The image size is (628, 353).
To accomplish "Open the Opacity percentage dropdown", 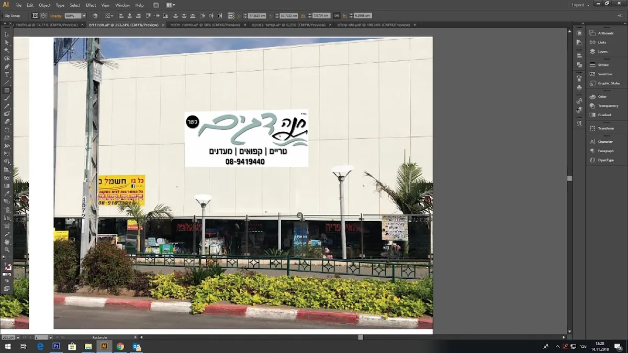I will tap(84, 16).
